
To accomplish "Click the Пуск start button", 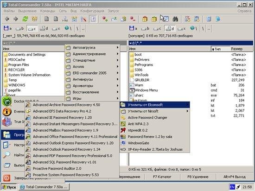I will pos(9,187).
